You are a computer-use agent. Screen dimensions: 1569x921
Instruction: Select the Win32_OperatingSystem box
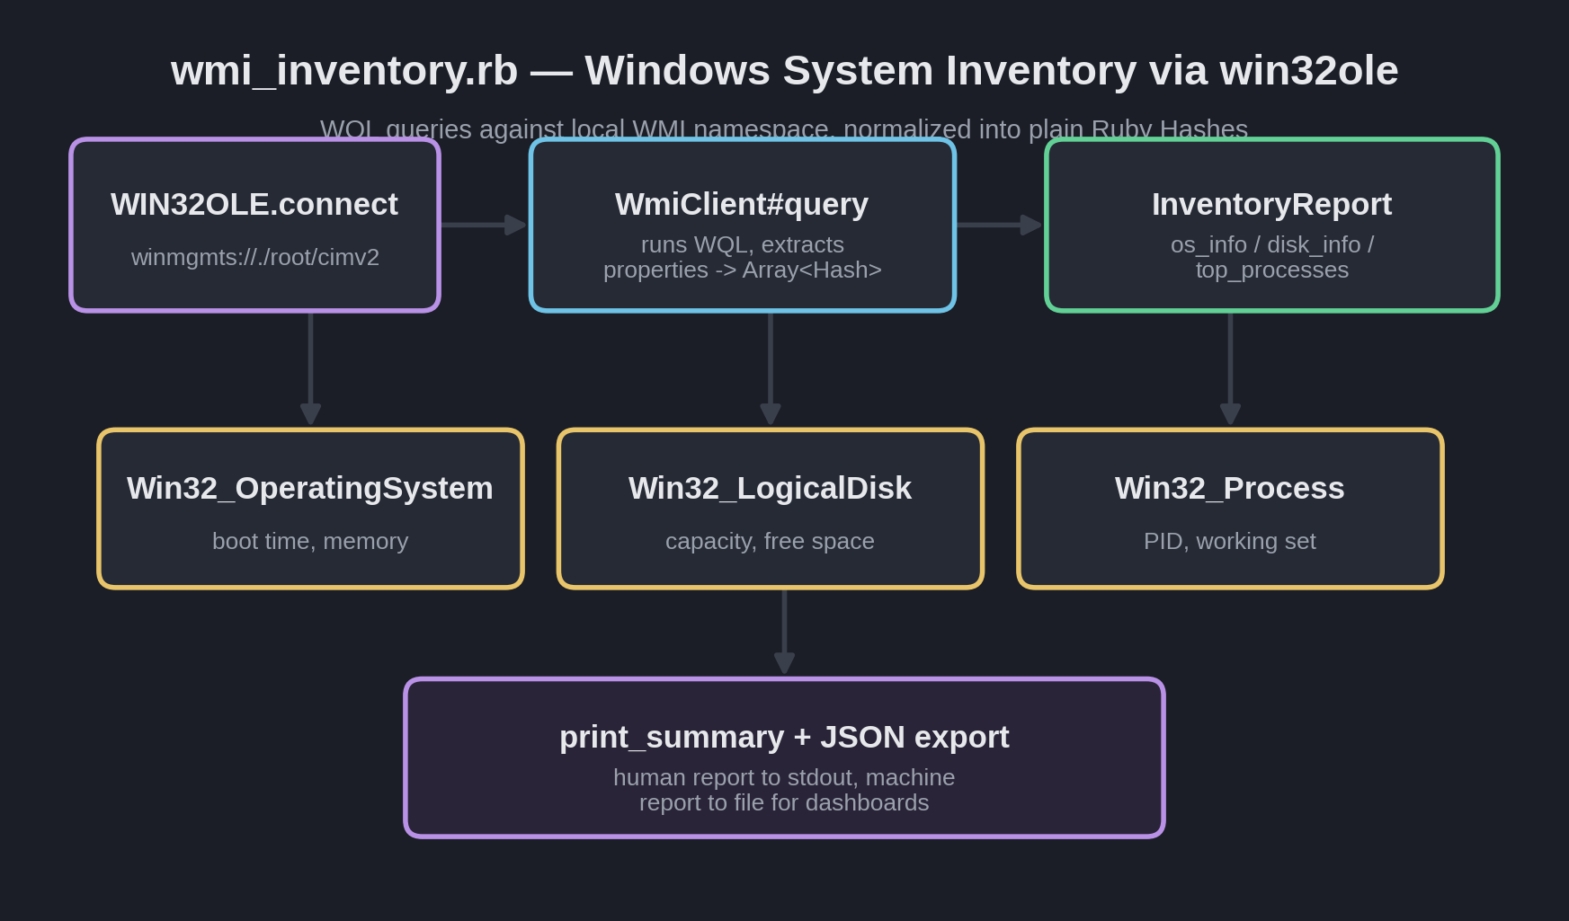pyautogui.click(x=310, y=509)
